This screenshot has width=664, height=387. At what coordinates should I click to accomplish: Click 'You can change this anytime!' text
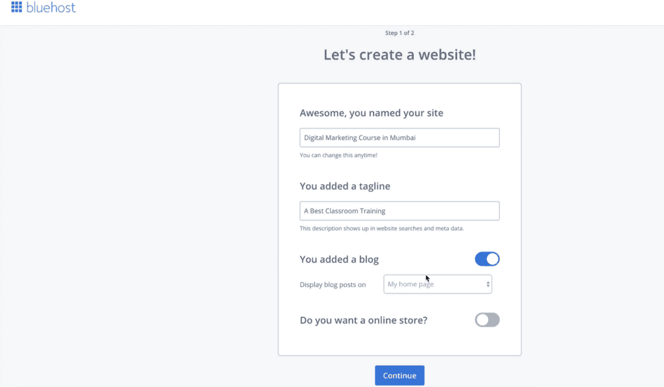[339, 155]
